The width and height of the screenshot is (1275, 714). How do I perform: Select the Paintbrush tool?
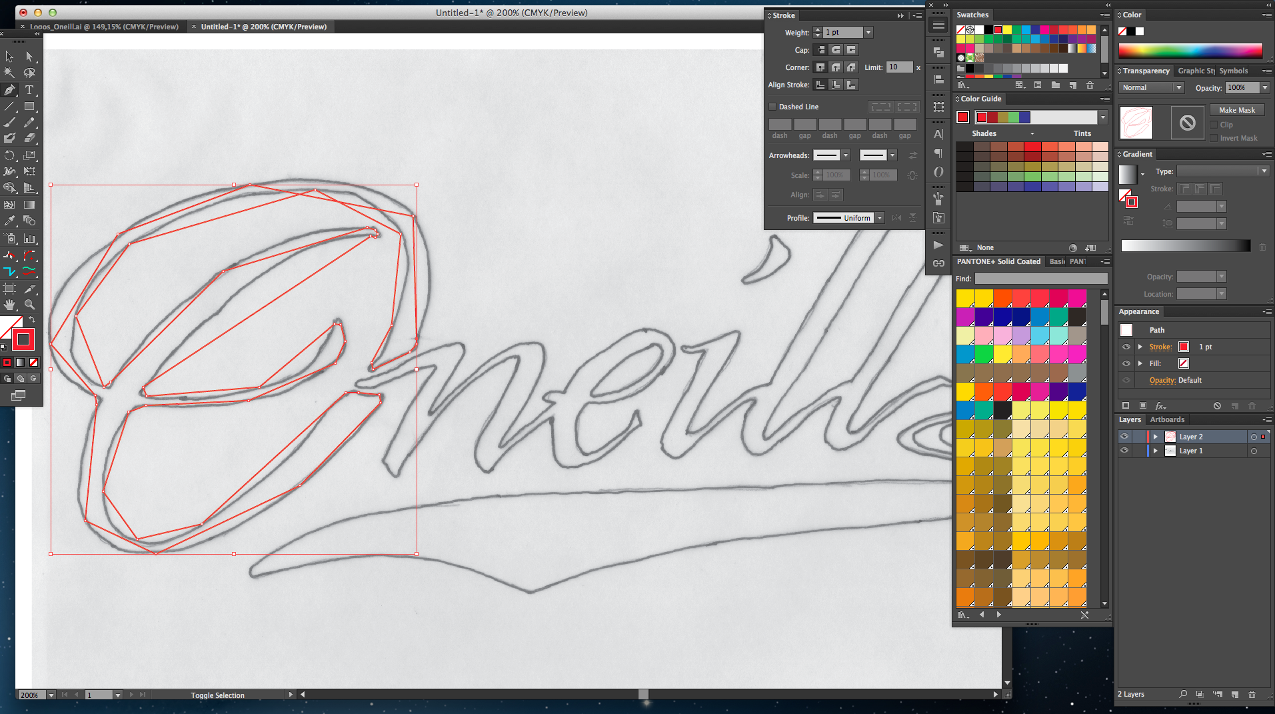point(9,123)
